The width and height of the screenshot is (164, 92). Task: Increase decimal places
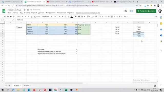click(34, 17)
